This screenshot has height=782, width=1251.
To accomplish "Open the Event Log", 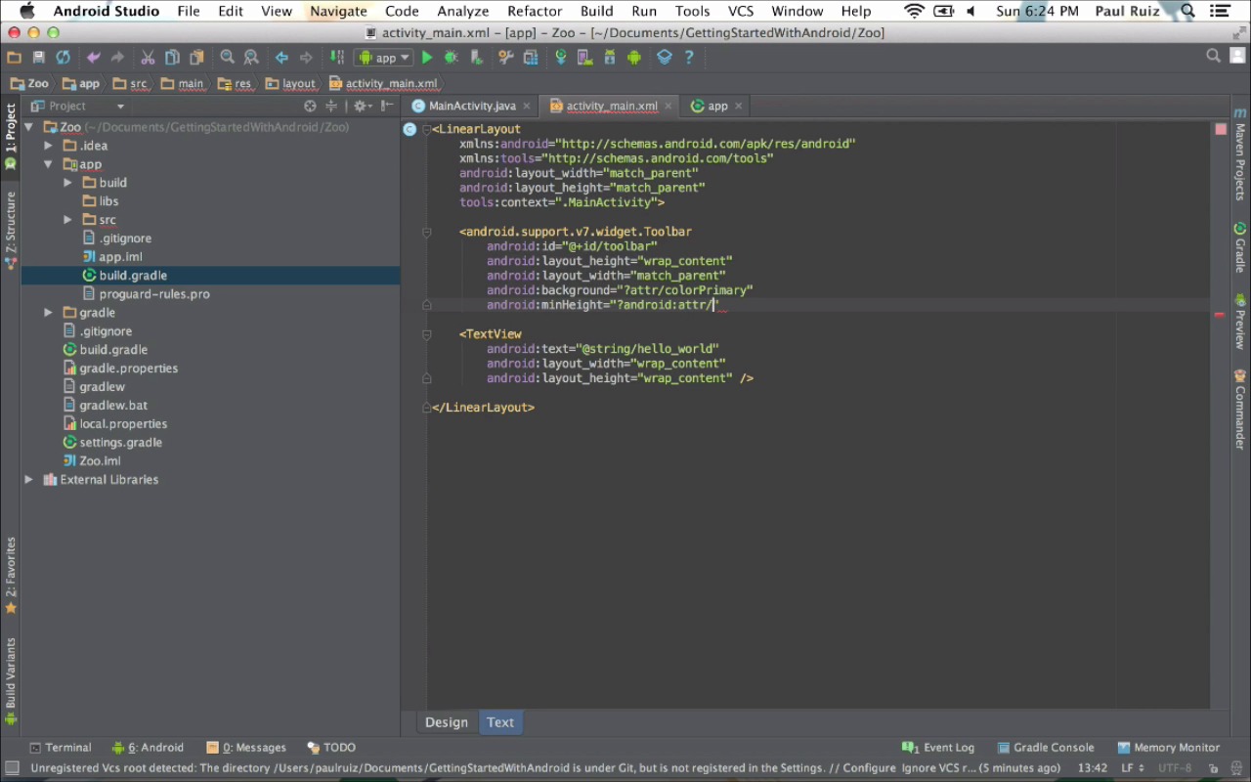I will pos(939,747).
